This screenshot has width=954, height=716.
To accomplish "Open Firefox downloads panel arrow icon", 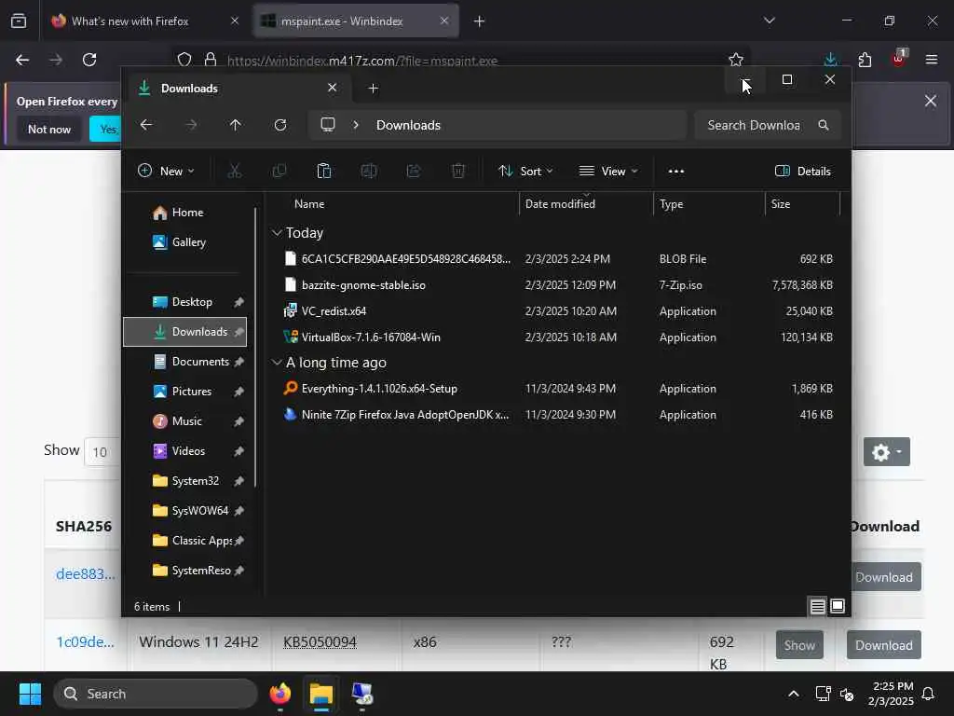I will tap(830, 60).
